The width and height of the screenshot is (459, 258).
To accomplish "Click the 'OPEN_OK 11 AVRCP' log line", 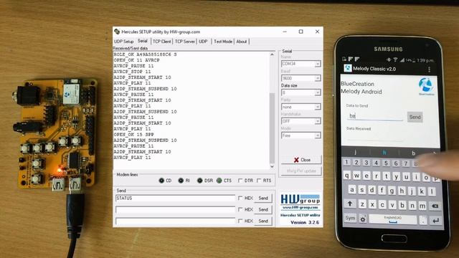I will [x=137, y=60].
